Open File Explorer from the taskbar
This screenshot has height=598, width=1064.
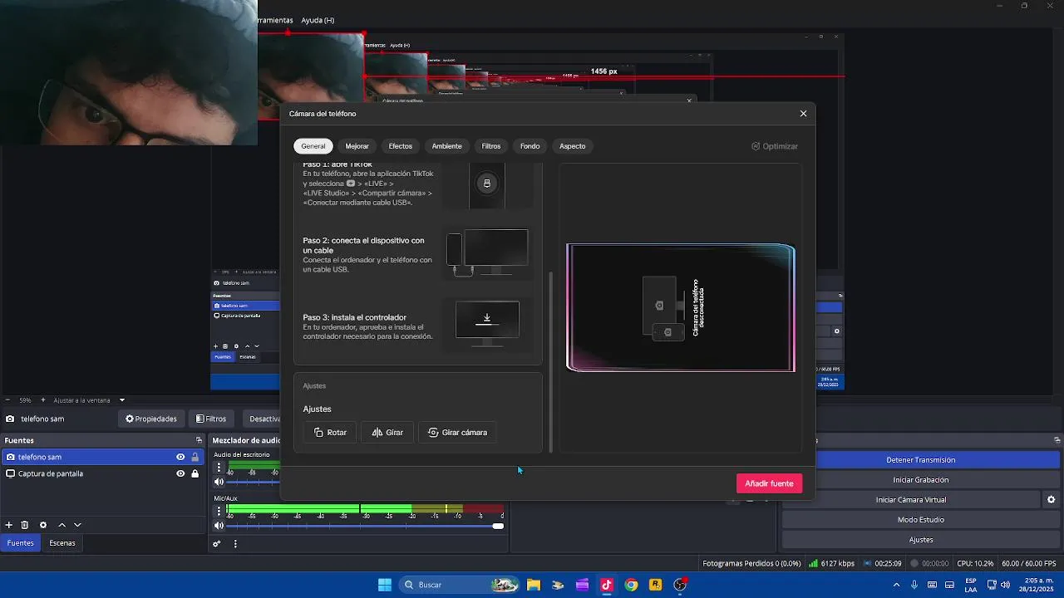coord(534,585)
